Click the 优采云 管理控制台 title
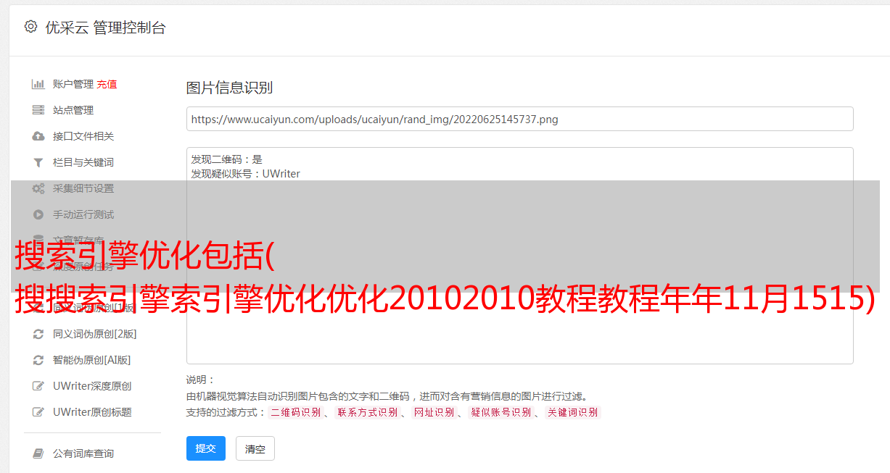Screen dimensions: 890x473 click(105, 28)
